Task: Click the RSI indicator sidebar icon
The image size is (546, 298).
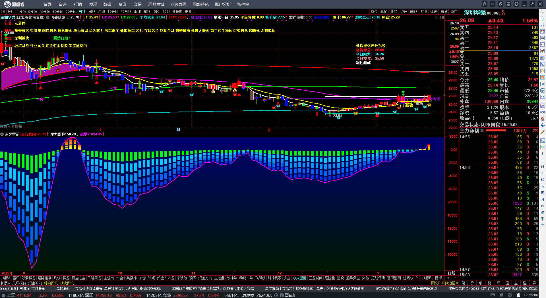Action: pos(543,112)
